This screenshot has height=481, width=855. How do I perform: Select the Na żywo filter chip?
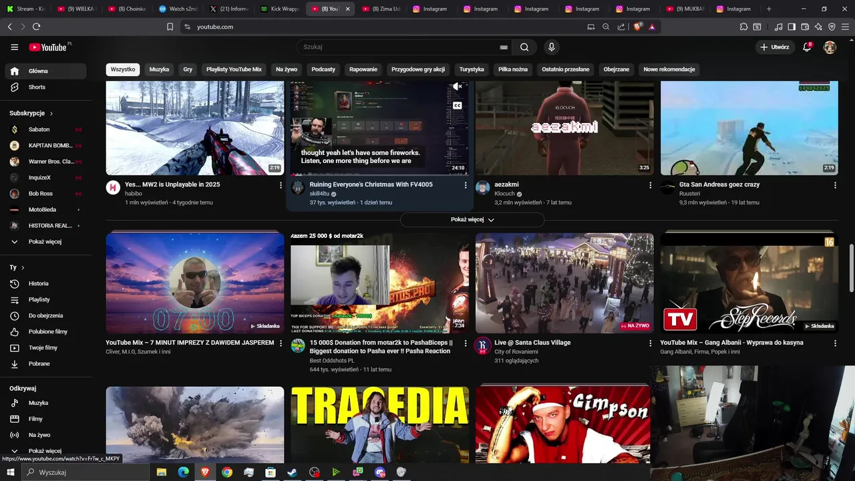287,69
